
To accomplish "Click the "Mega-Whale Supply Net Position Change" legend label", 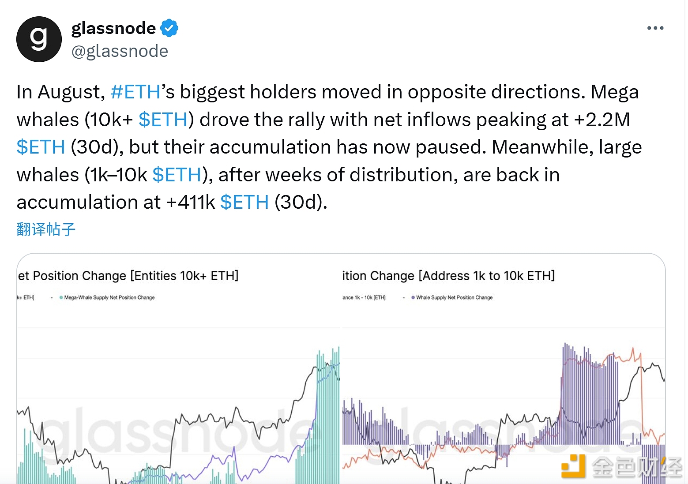I will point(109,298).
